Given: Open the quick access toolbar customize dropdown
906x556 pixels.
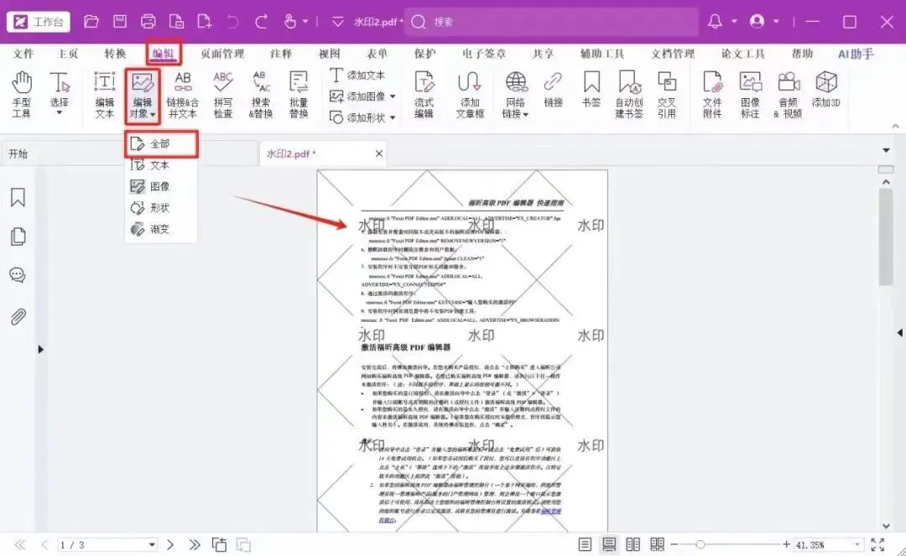Looking at the screenshot, I should click(x=337, y=22).
